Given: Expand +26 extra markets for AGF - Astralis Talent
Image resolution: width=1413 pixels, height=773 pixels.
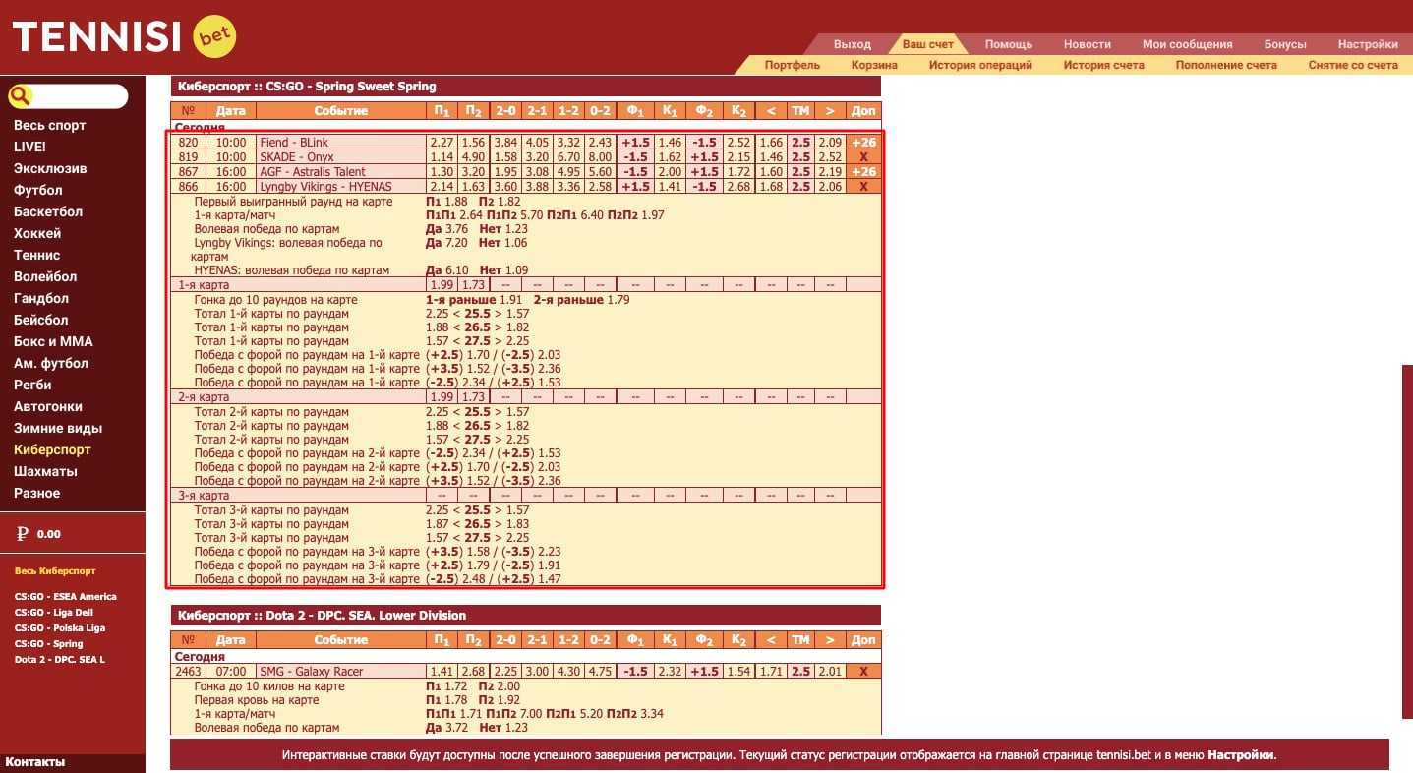Looking at the screenshot, I should 864,171.
